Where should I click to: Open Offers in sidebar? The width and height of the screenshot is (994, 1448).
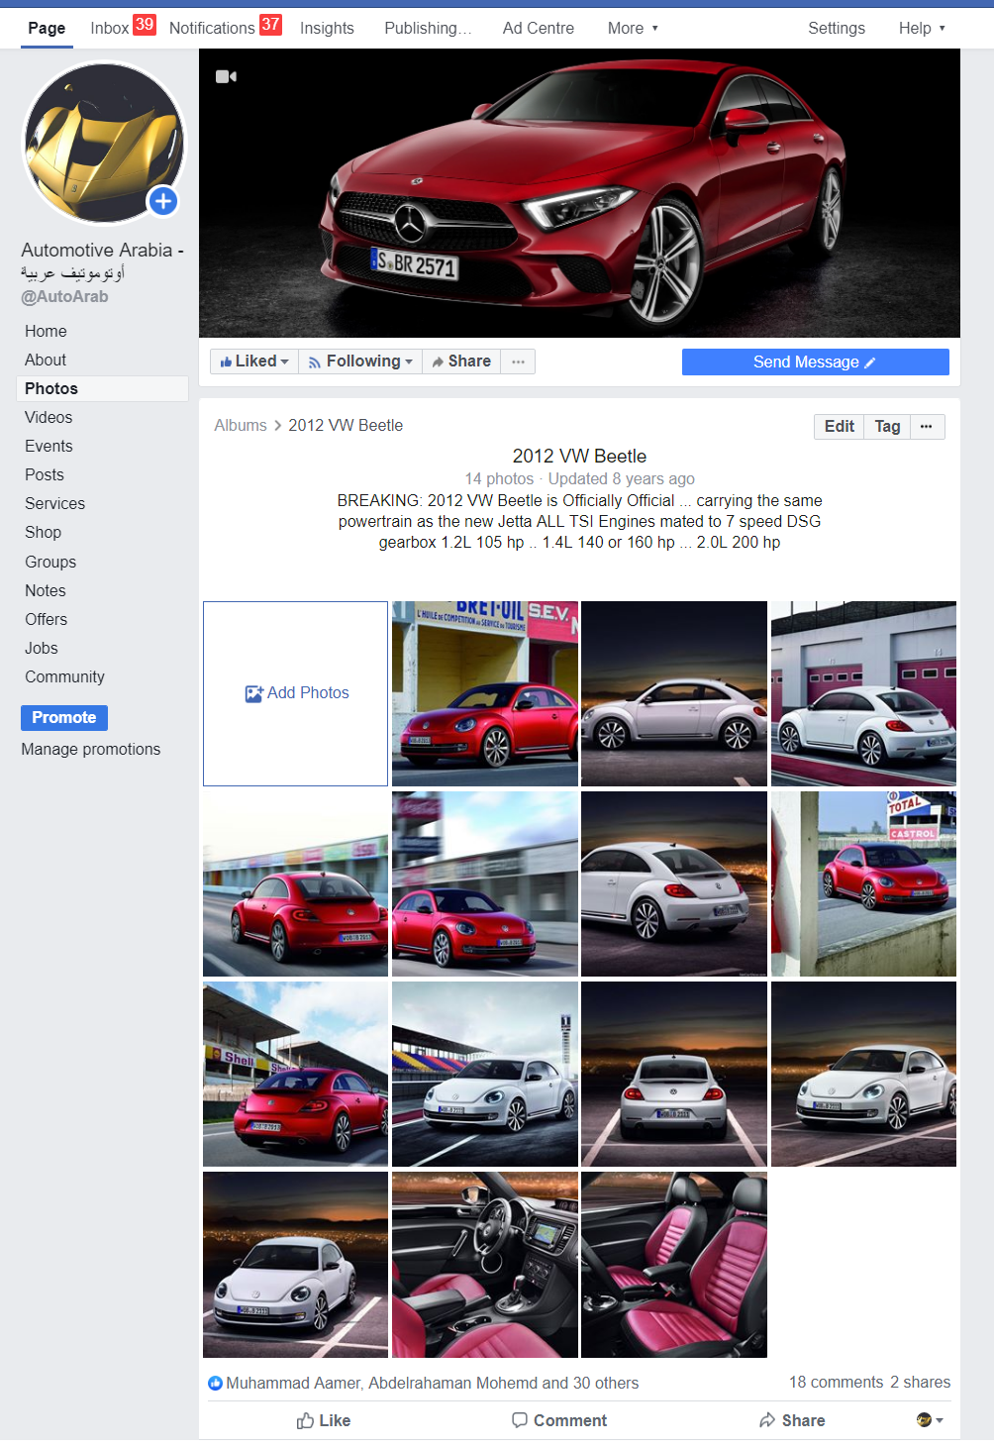click(47, 619)
